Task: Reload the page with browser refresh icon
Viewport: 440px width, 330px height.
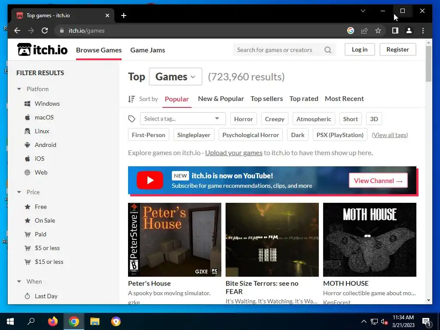Action: point(45,31)
